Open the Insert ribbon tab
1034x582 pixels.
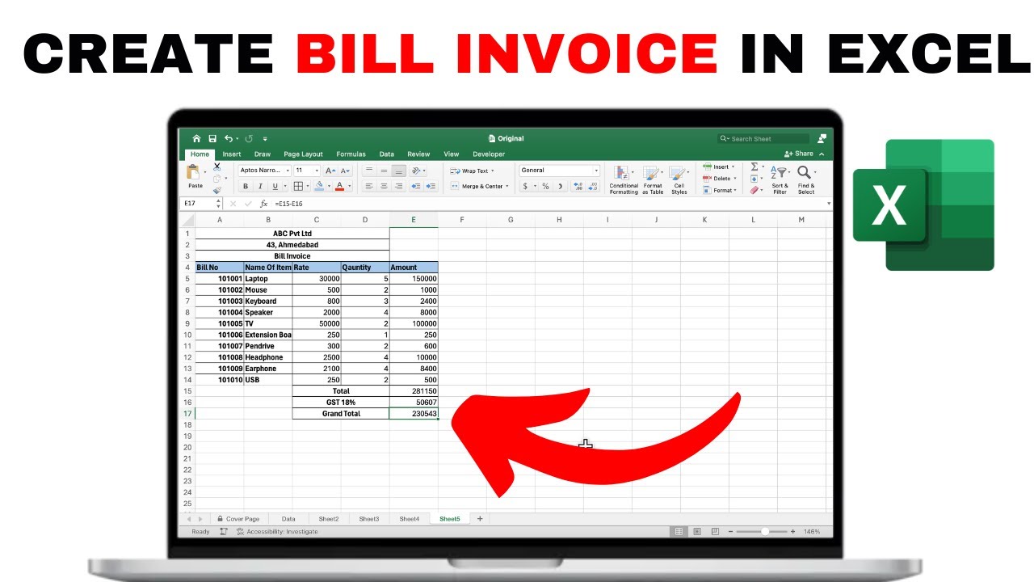click(232, 154)
